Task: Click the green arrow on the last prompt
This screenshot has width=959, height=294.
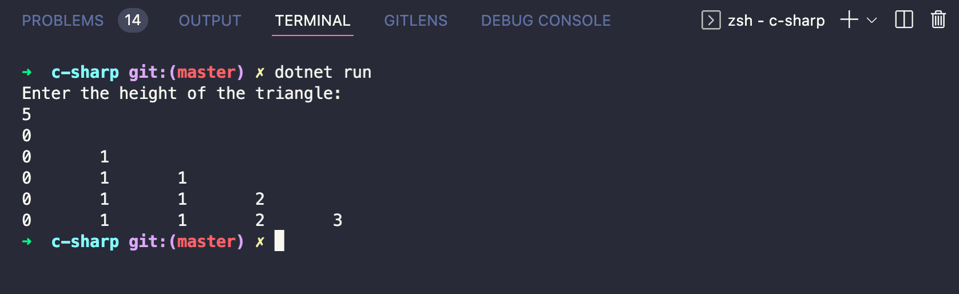Action: pos(27,241)
